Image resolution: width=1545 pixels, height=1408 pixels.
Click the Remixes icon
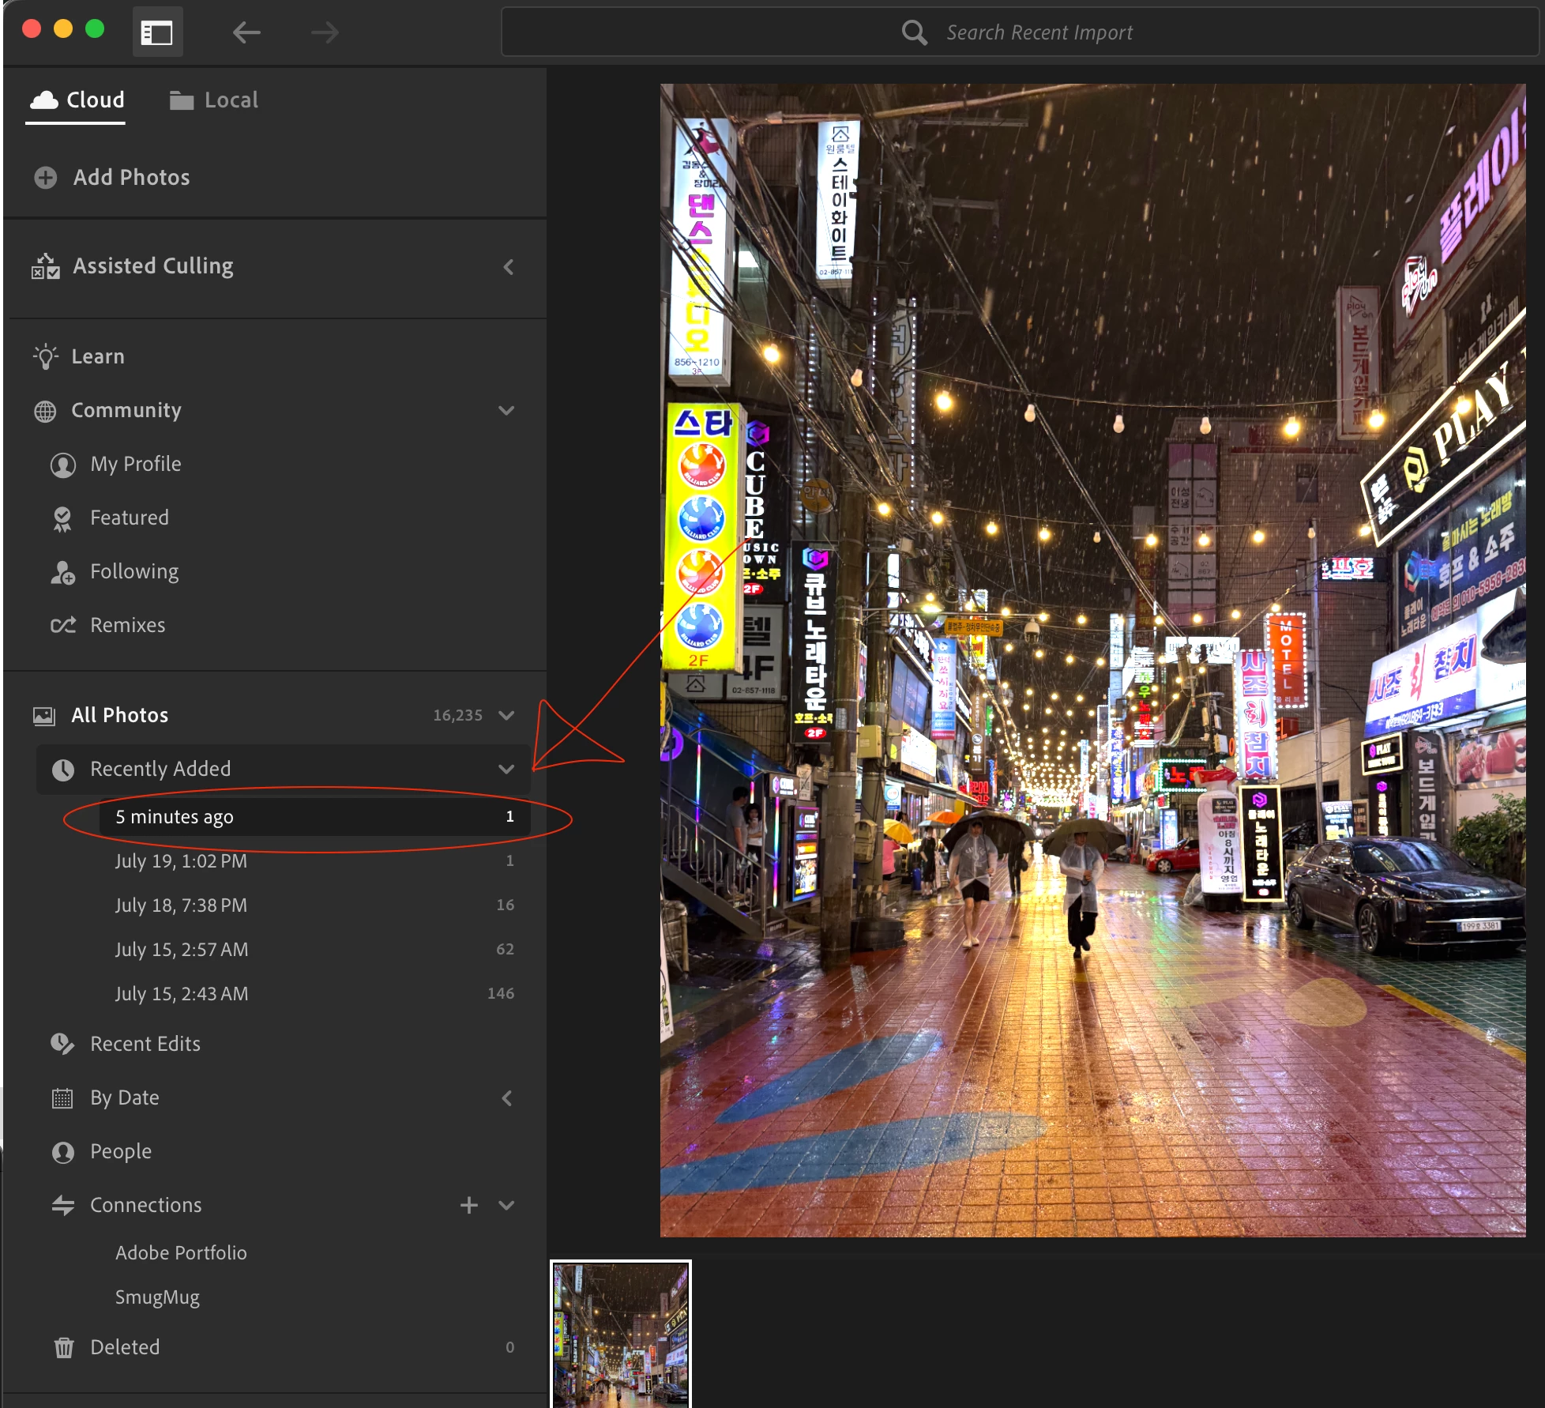pos(63,626)
